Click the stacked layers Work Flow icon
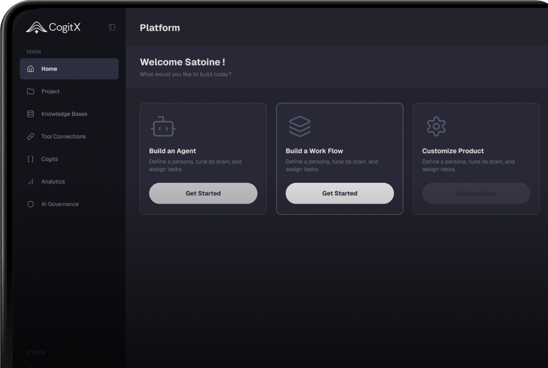 coord(300,126)
